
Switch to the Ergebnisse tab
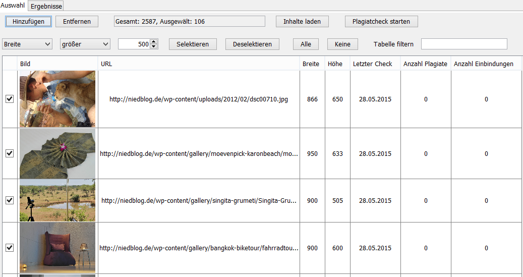[46, 6]
